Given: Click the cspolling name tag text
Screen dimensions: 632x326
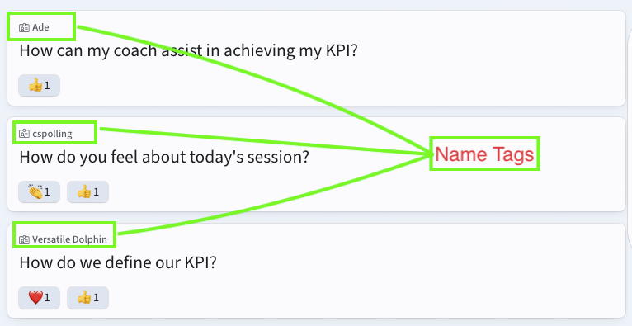Looking at the screenshot, I should (x=53, y=134).
